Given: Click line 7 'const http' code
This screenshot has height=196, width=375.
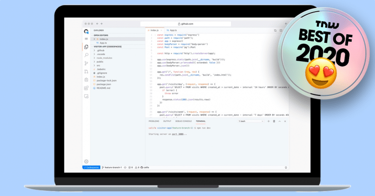Looking at the screenshot, I should (186, 54).
